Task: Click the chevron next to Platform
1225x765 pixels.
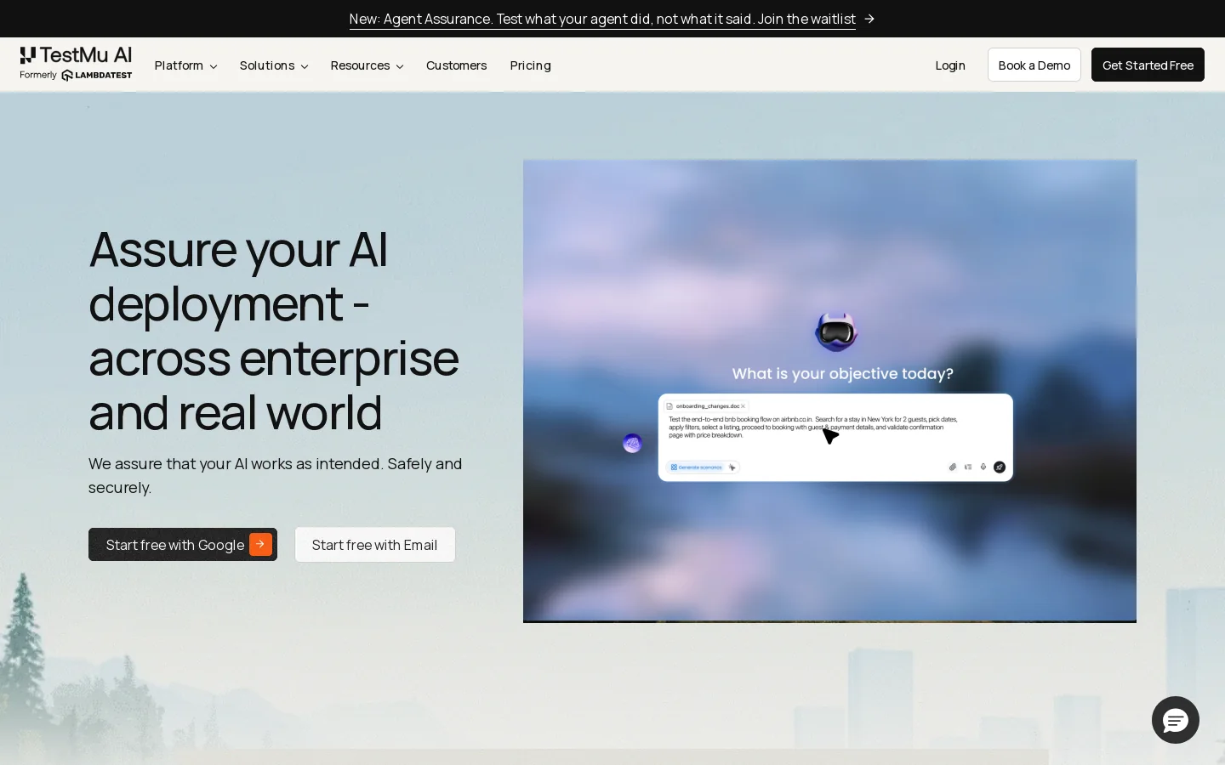Action: tap(214, 66)
